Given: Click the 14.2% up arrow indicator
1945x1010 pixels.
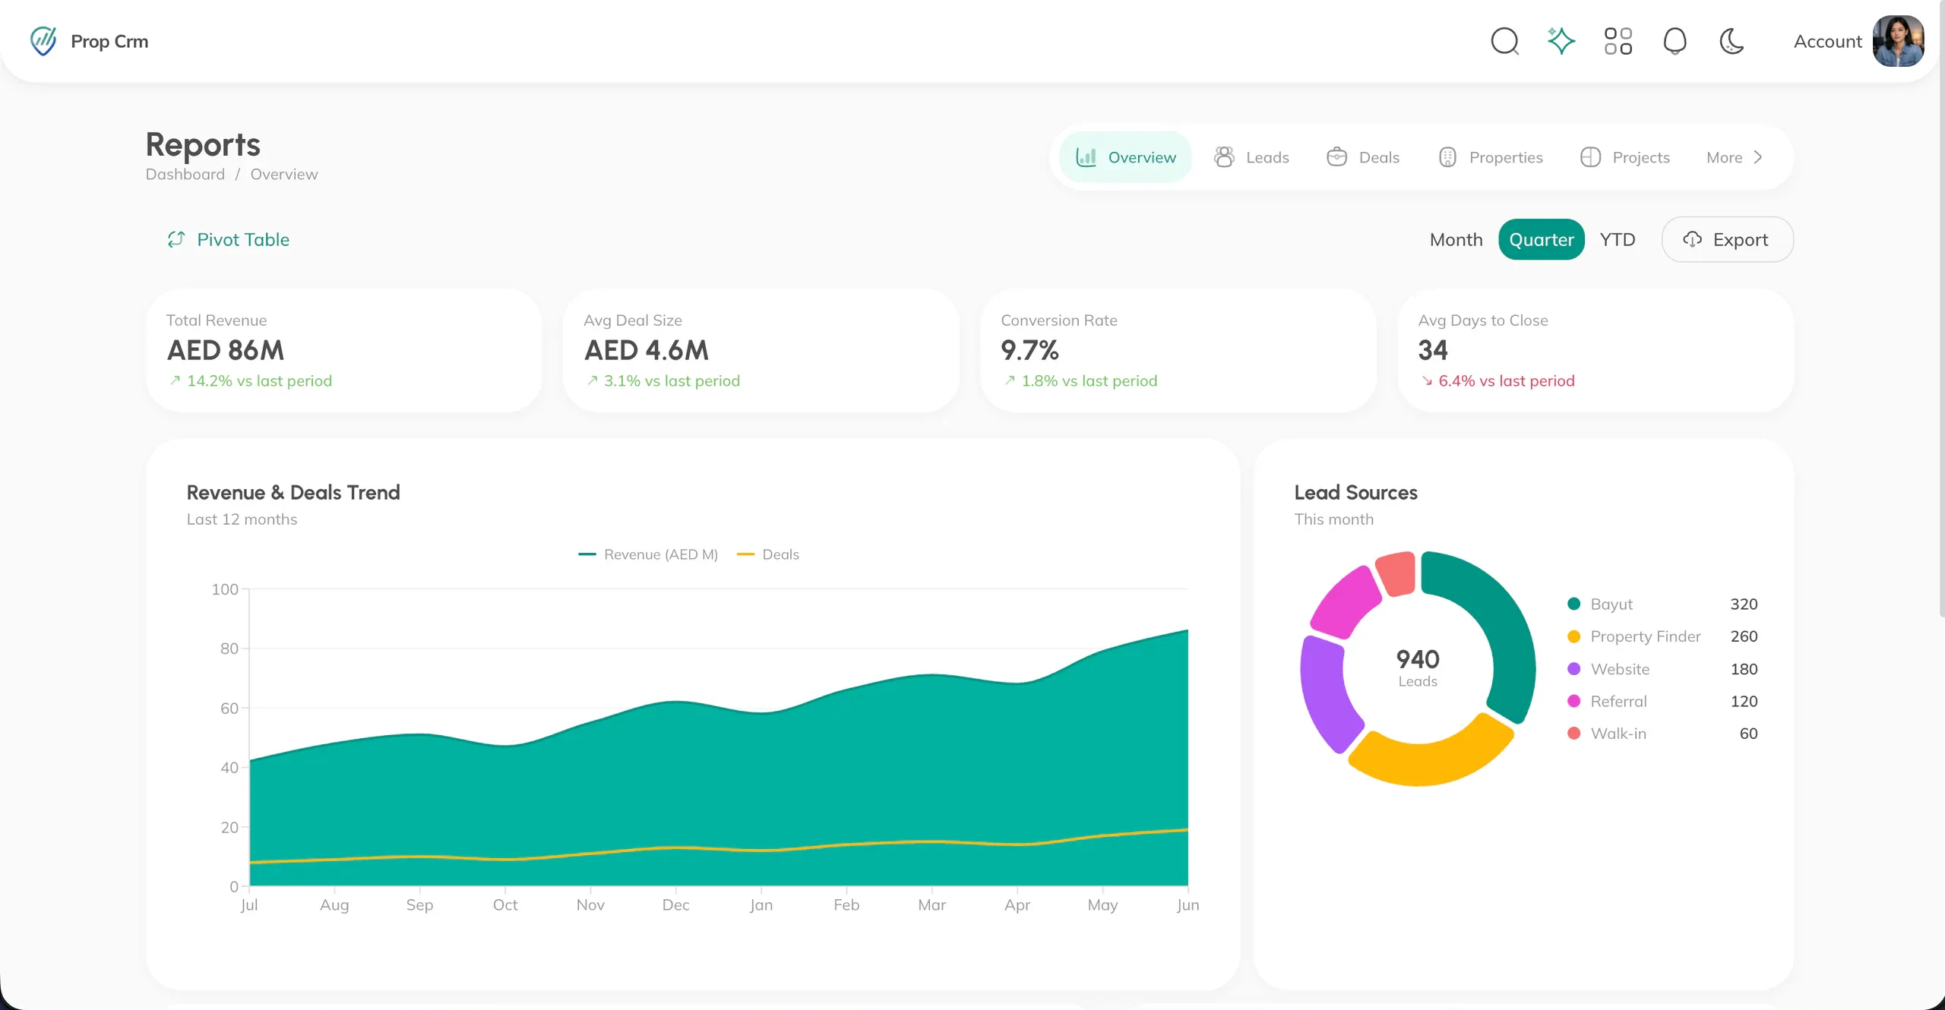Looking at the screenshot, I should [x=175, y=380].
